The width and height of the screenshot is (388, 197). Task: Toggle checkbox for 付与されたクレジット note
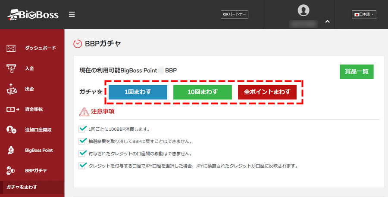(82, 153)
